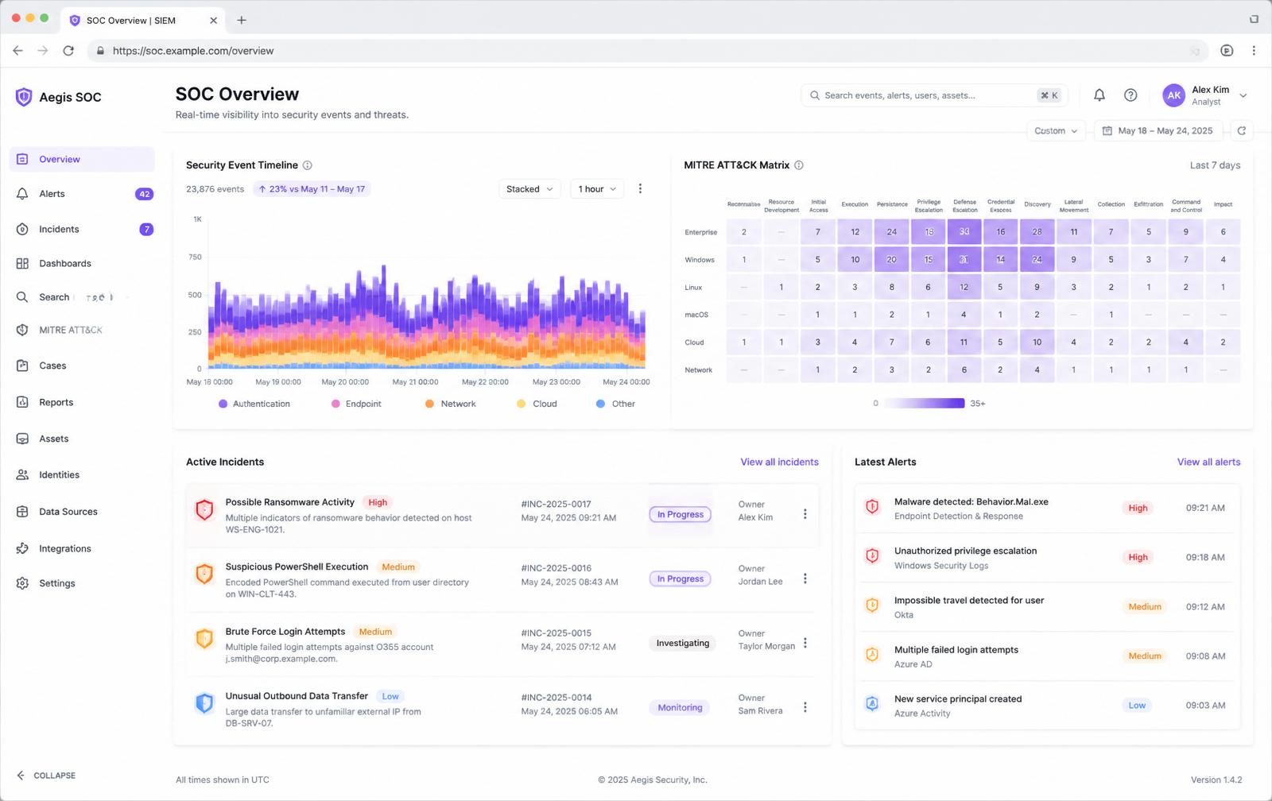The width and height of the screenshot is (1272, 801).
Task: Open more options for incident INC-2025-0014
Action: pyautogui.click(x=805, y=707)
